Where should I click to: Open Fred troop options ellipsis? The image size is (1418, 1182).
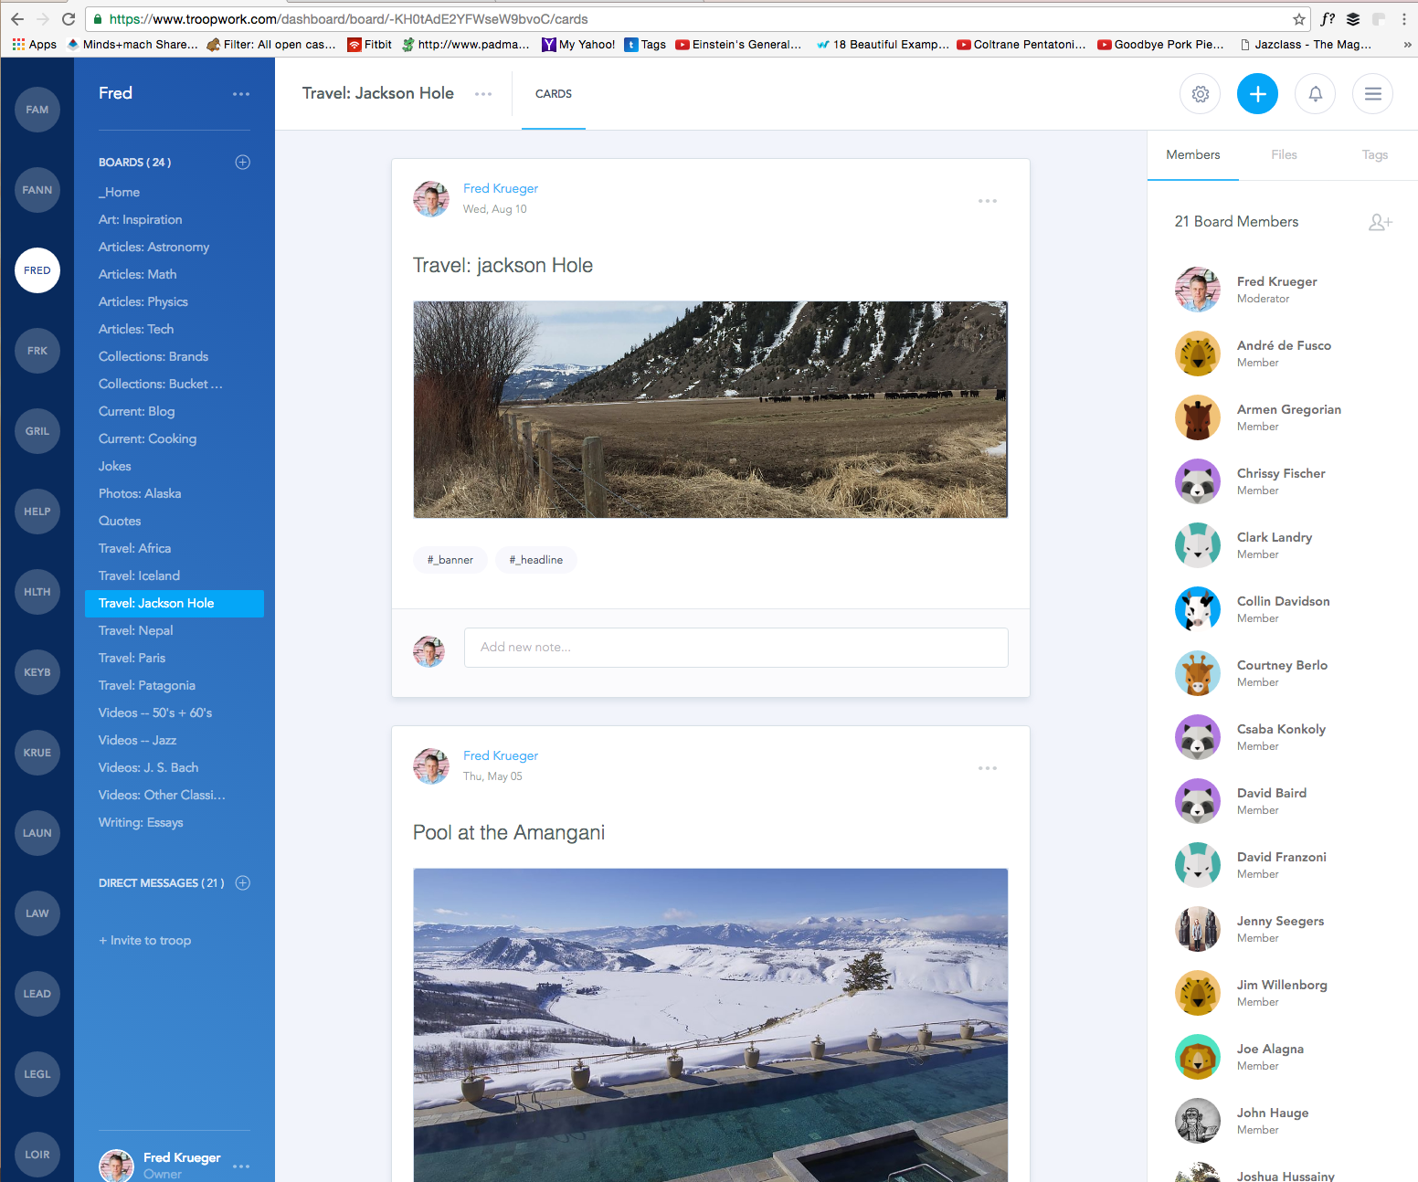point(241,94)
